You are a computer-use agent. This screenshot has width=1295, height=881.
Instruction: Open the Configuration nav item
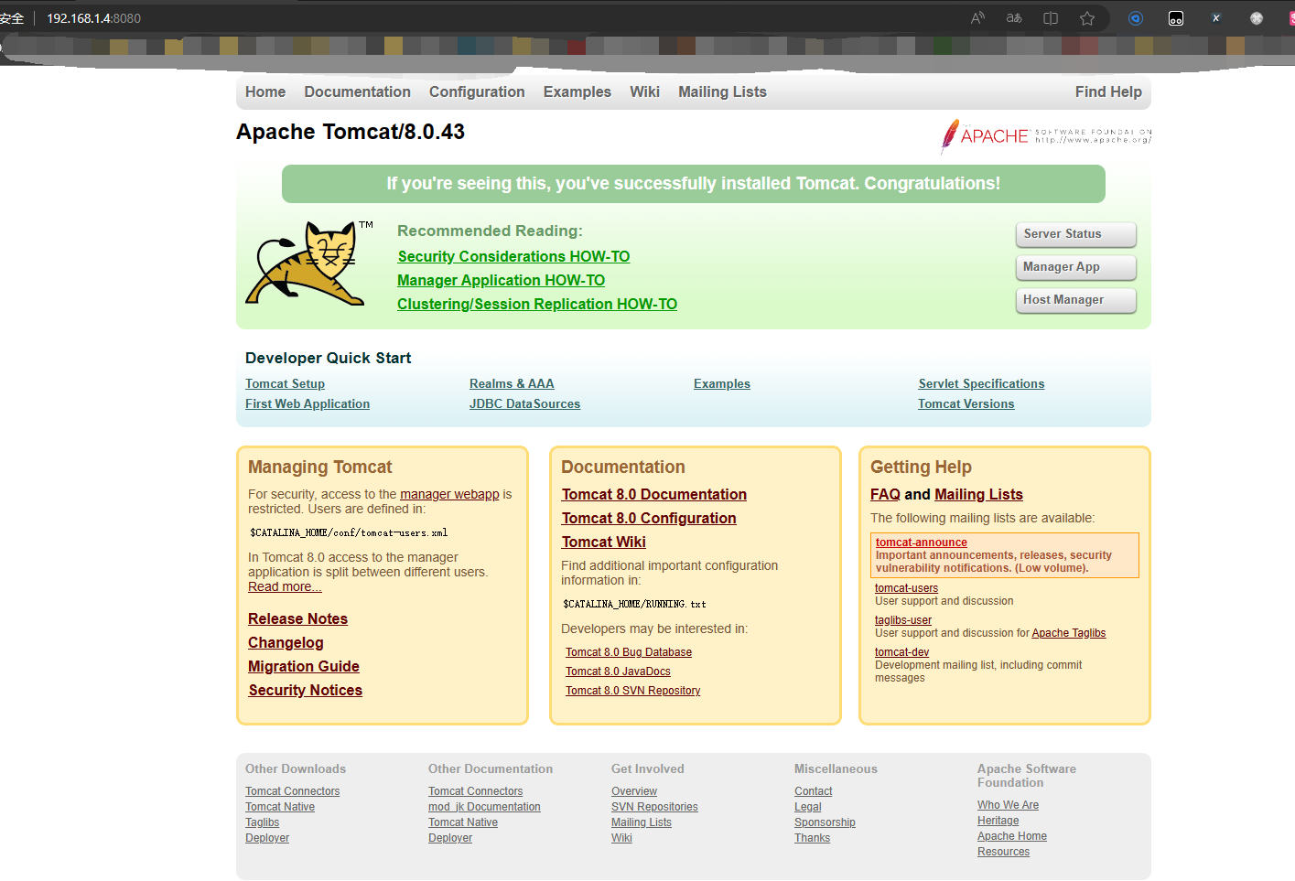tap(477, 91)
